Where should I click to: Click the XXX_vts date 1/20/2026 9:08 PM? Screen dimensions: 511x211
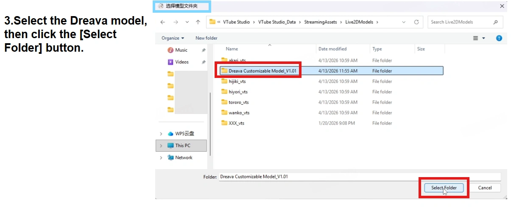click(337, 123)
